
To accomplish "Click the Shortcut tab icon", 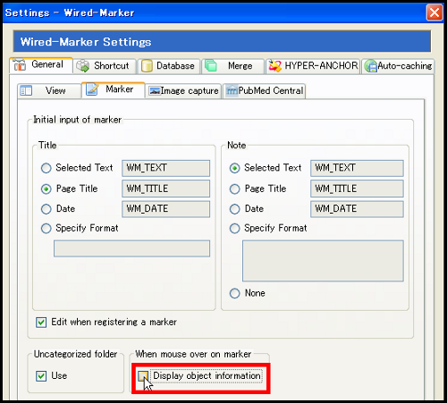I will click(x=82, y=66).
